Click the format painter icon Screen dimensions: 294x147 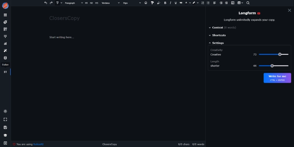(x=152, y=3)
